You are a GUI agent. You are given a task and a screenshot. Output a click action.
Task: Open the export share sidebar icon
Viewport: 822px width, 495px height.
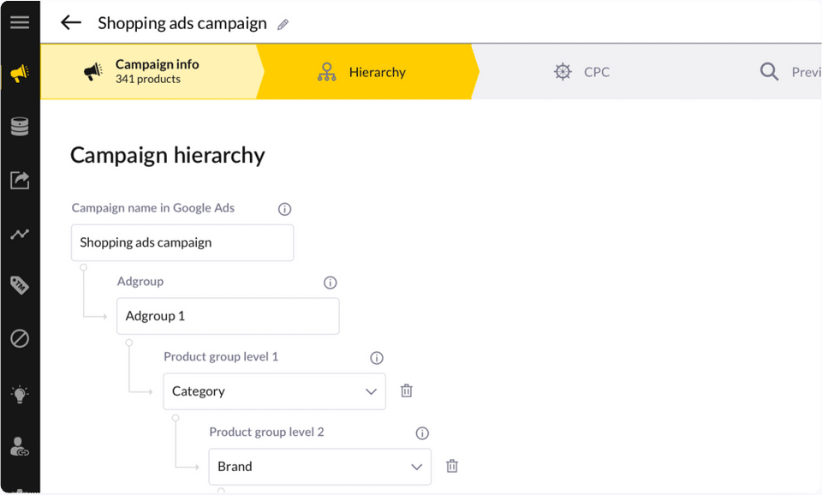(x=20, y=180)
